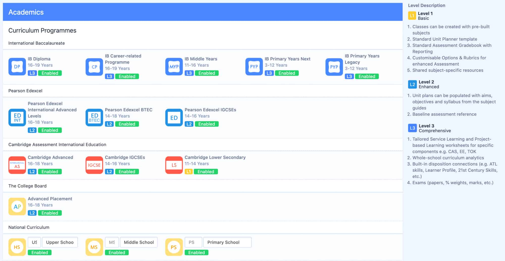
Task: Click the PS Primary School icon
Action: click(x=174, y=247)
